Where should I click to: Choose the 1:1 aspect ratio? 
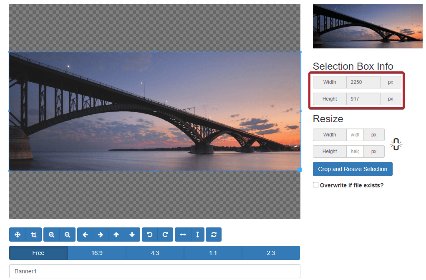coord(213,253)
